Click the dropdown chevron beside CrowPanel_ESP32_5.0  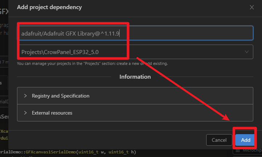pos(247,52)
